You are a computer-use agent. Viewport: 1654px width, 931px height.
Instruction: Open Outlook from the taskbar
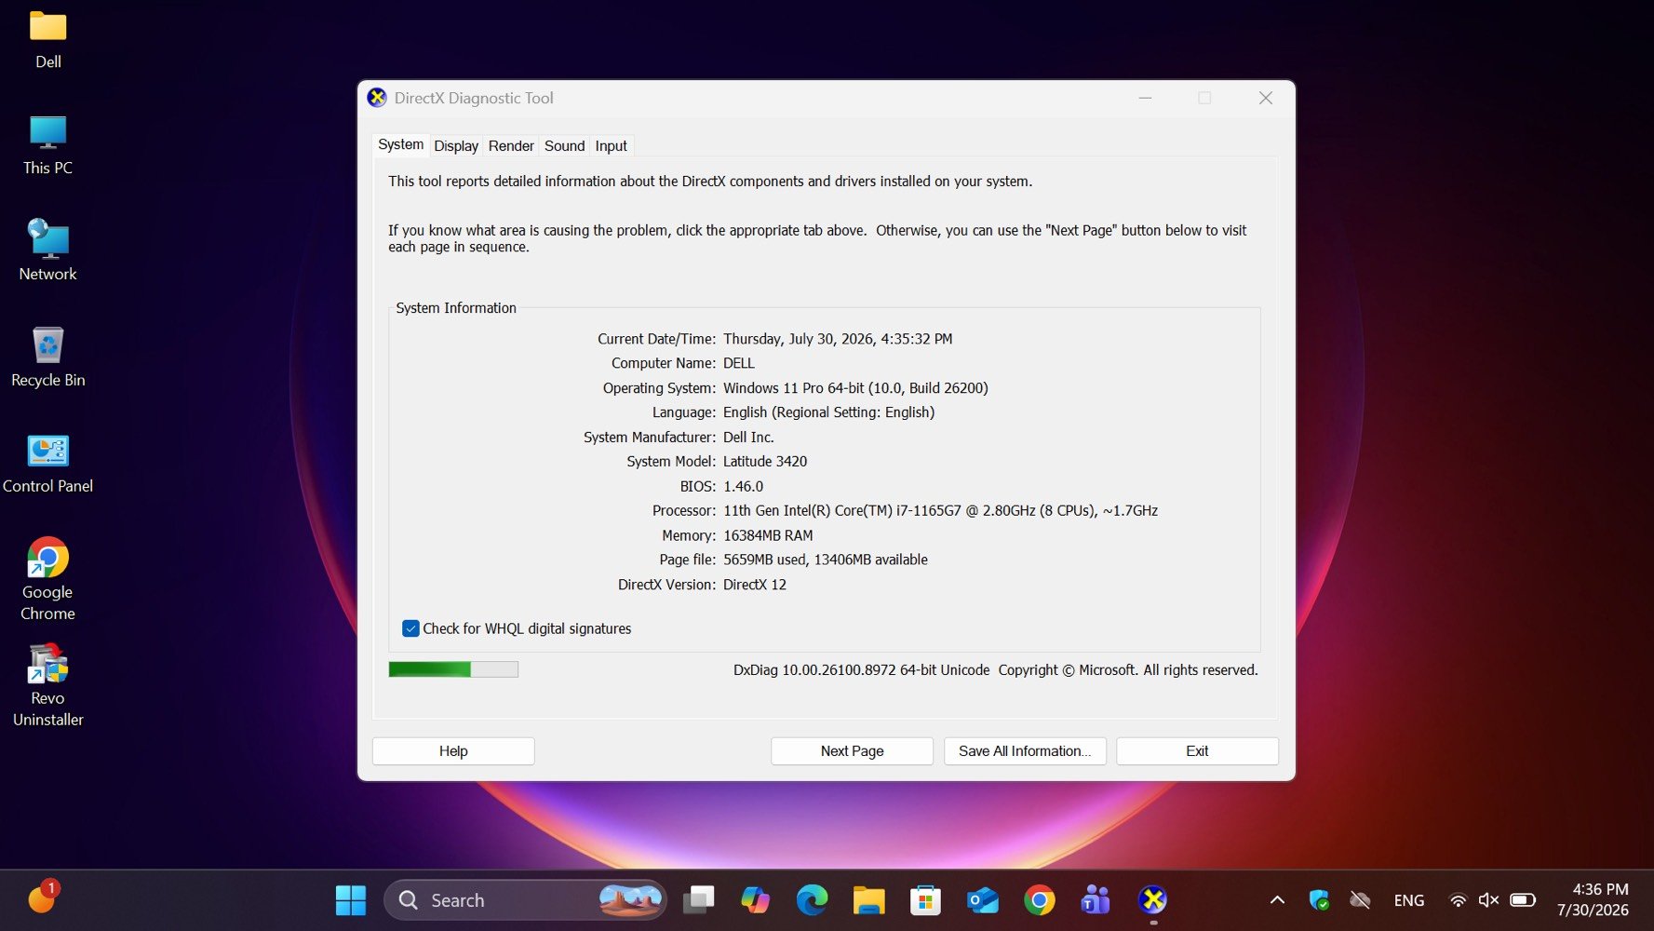pos(982,900)
